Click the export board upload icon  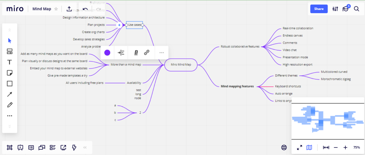(x=69, y=9)
